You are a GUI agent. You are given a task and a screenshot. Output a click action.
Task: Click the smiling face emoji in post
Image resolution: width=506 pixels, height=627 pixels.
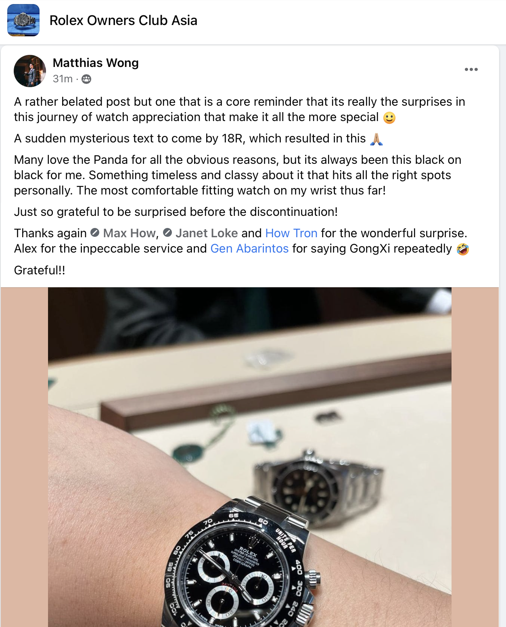pyautogui.click(x=389, y=118)
